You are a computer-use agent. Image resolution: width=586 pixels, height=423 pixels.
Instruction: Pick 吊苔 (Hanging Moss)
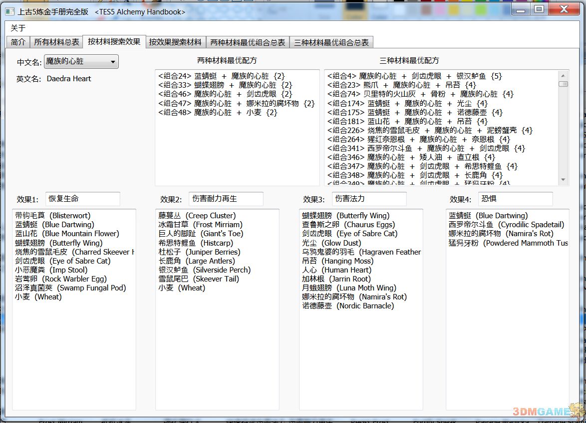pyautogui.click(x=337, y=261)
